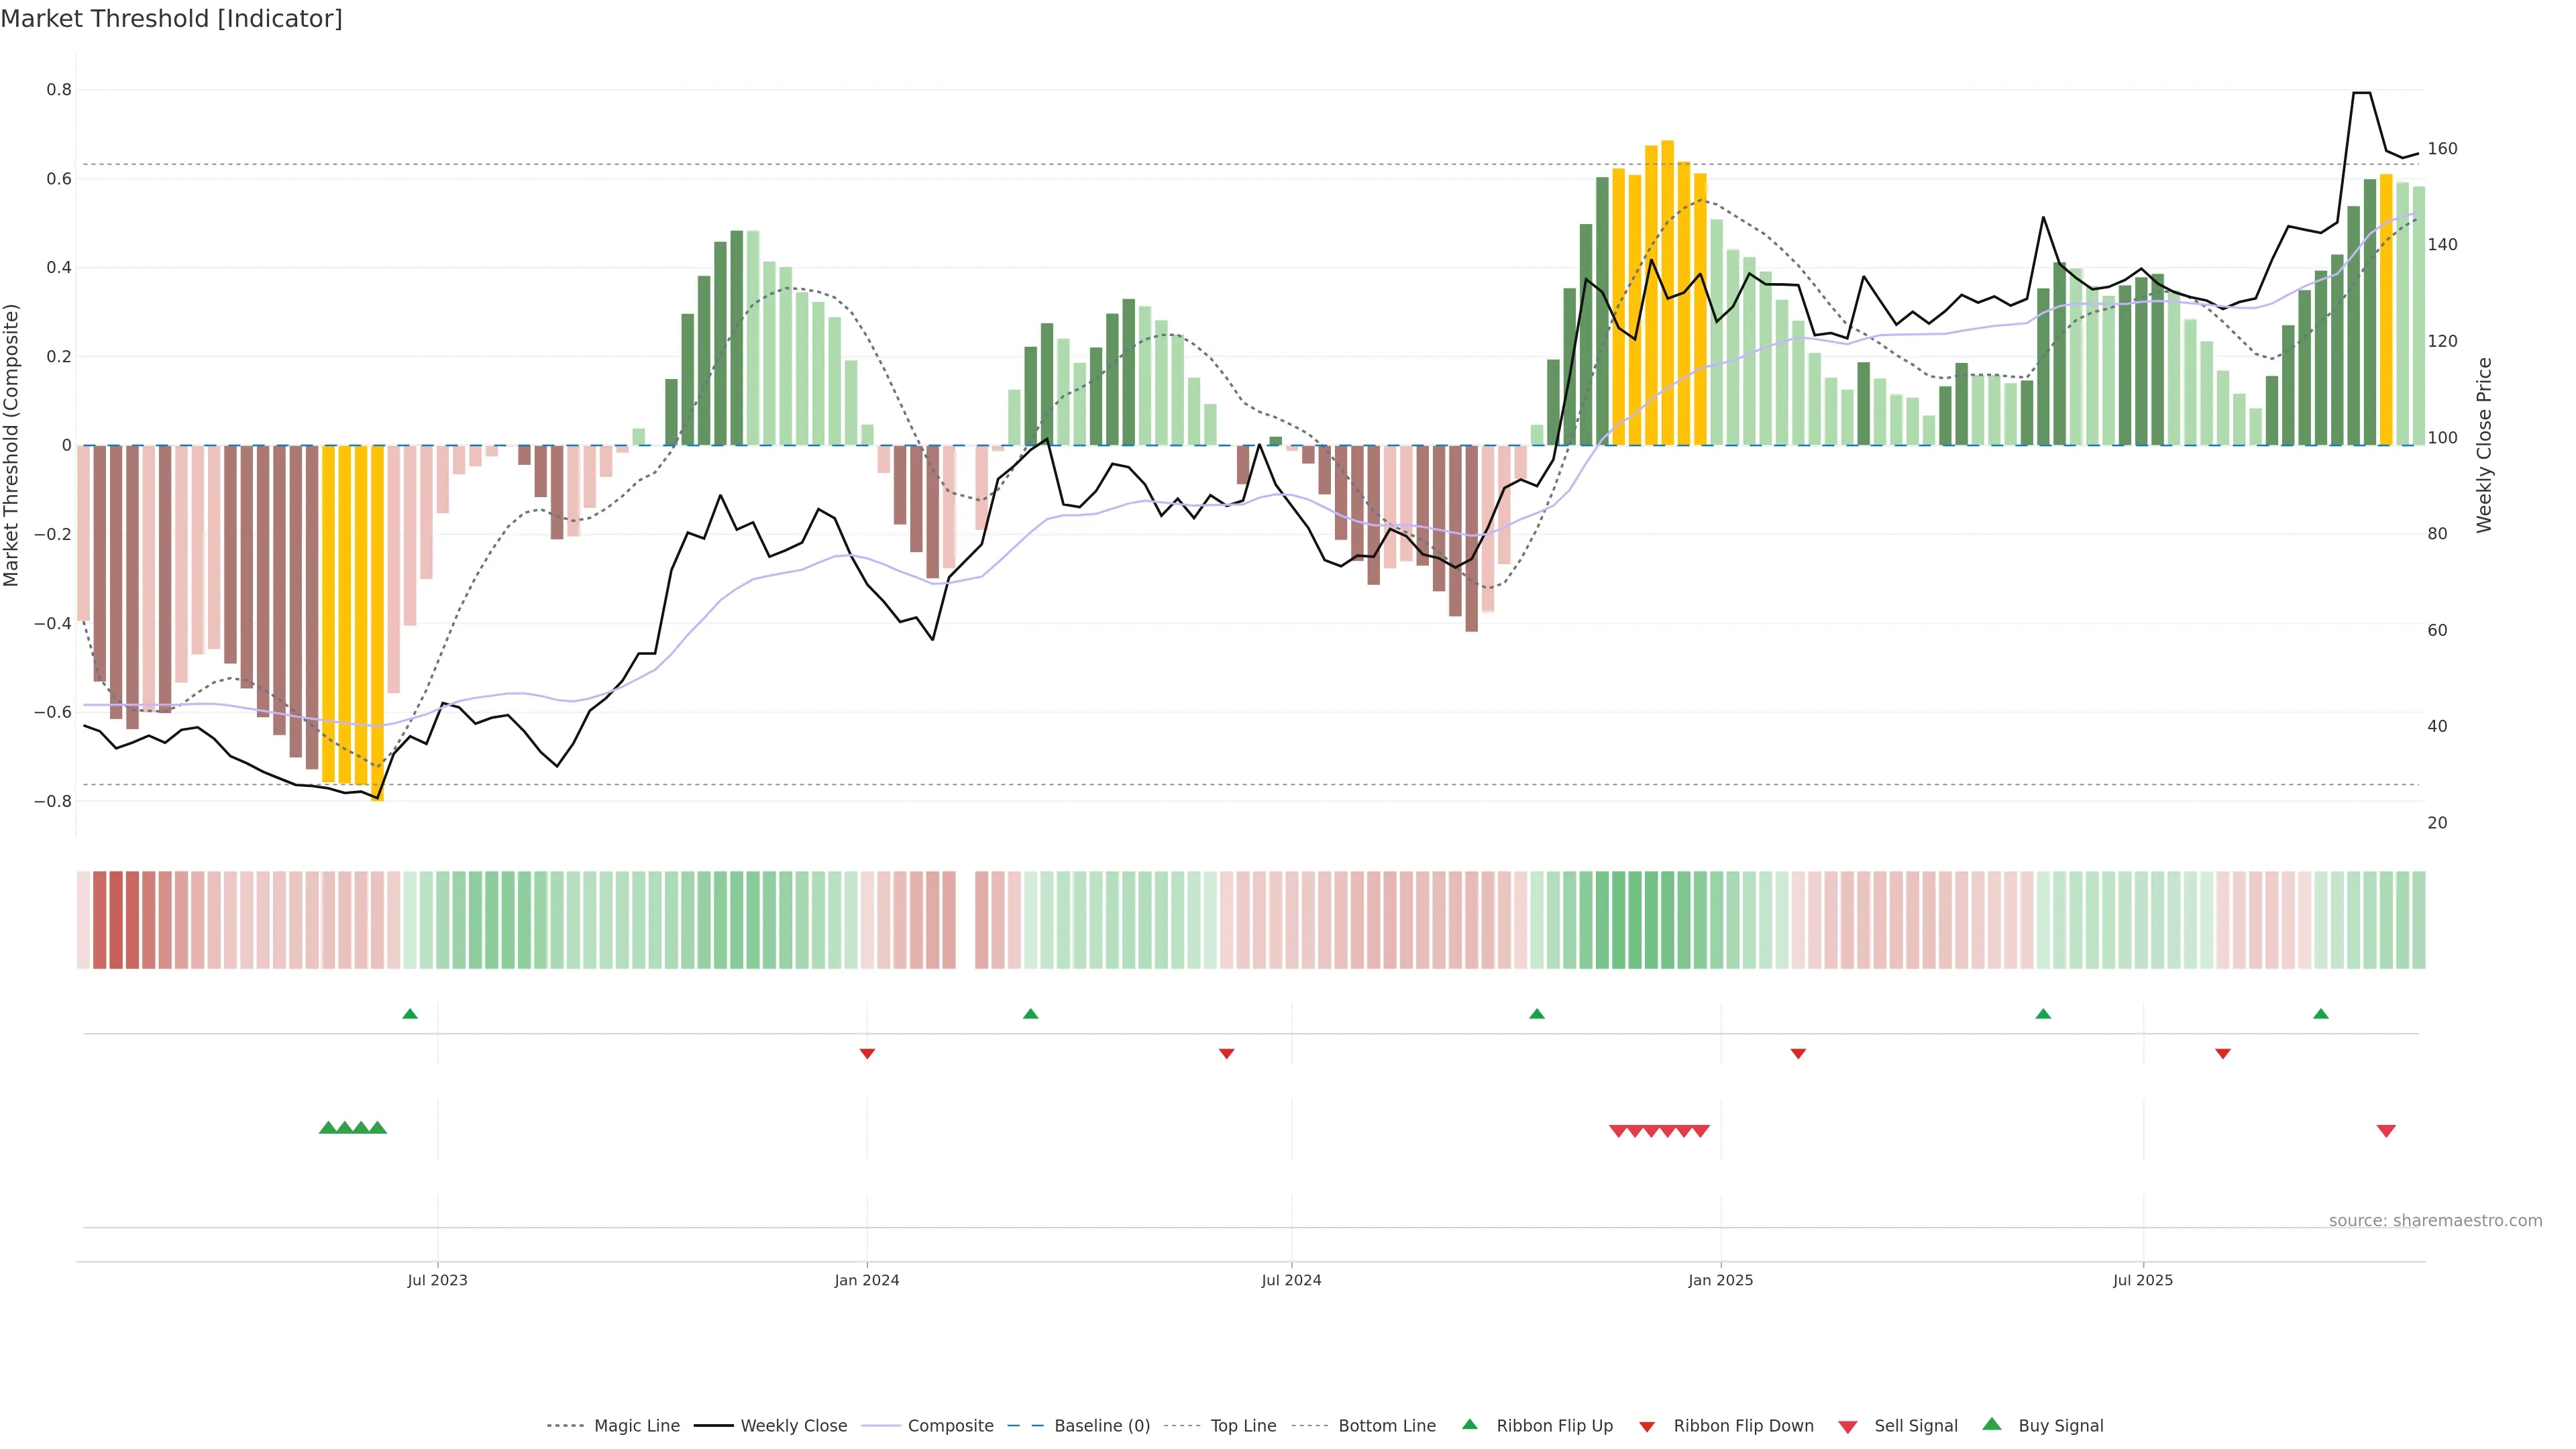
Task: Click the Buy Signal legend triangle
Action: click(x=1992, y=1424)
